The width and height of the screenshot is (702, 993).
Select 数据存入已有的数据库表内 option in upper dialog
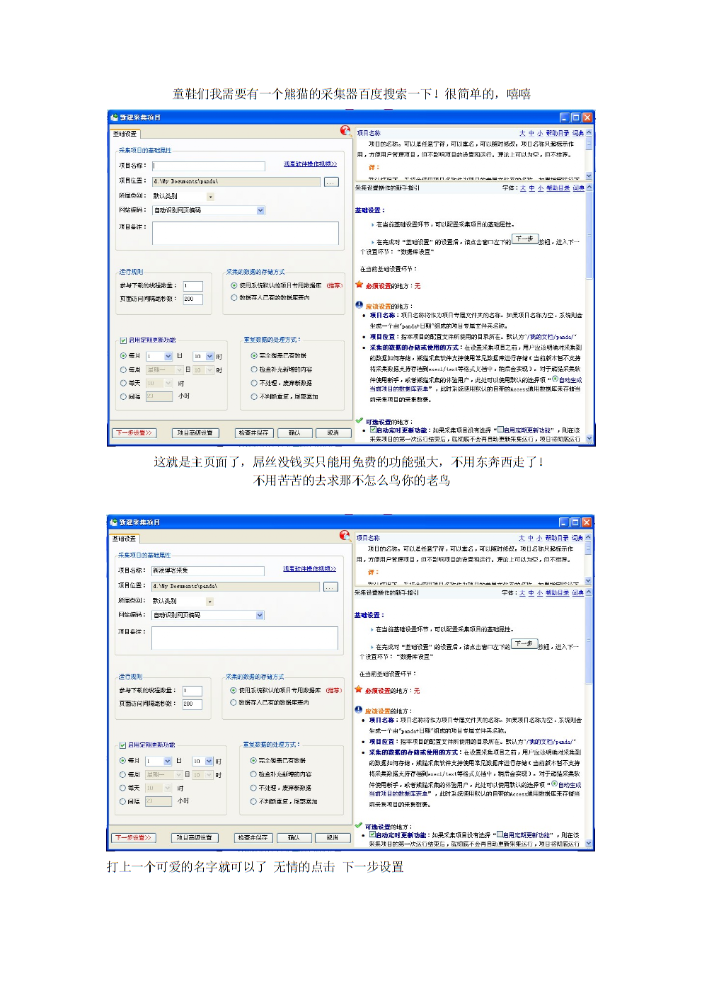234,298
